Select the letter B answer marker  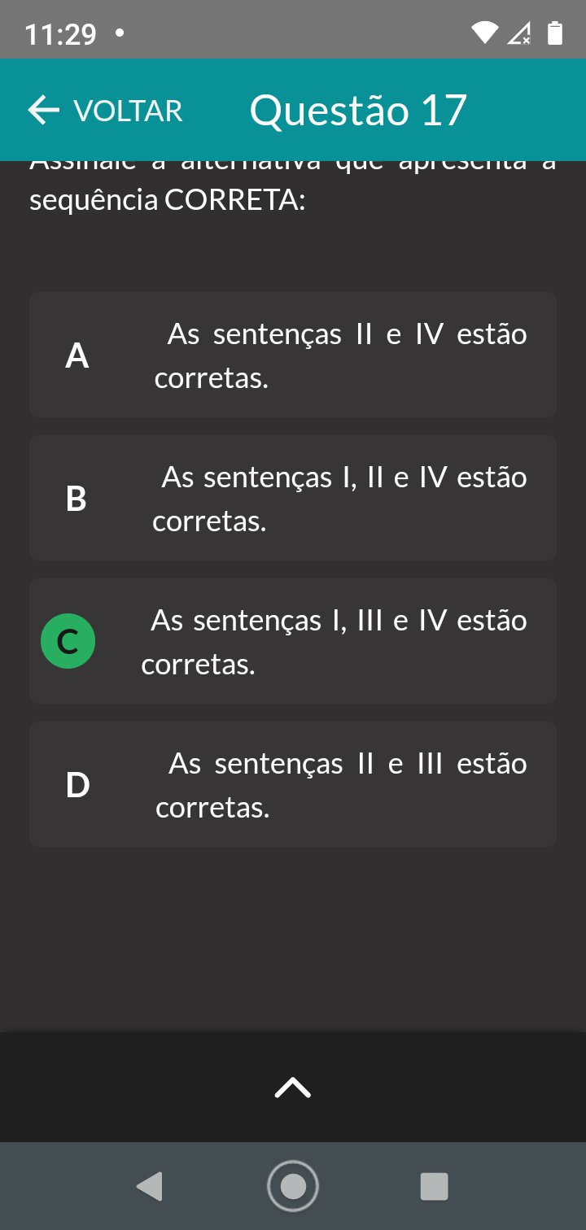point(76,499)
